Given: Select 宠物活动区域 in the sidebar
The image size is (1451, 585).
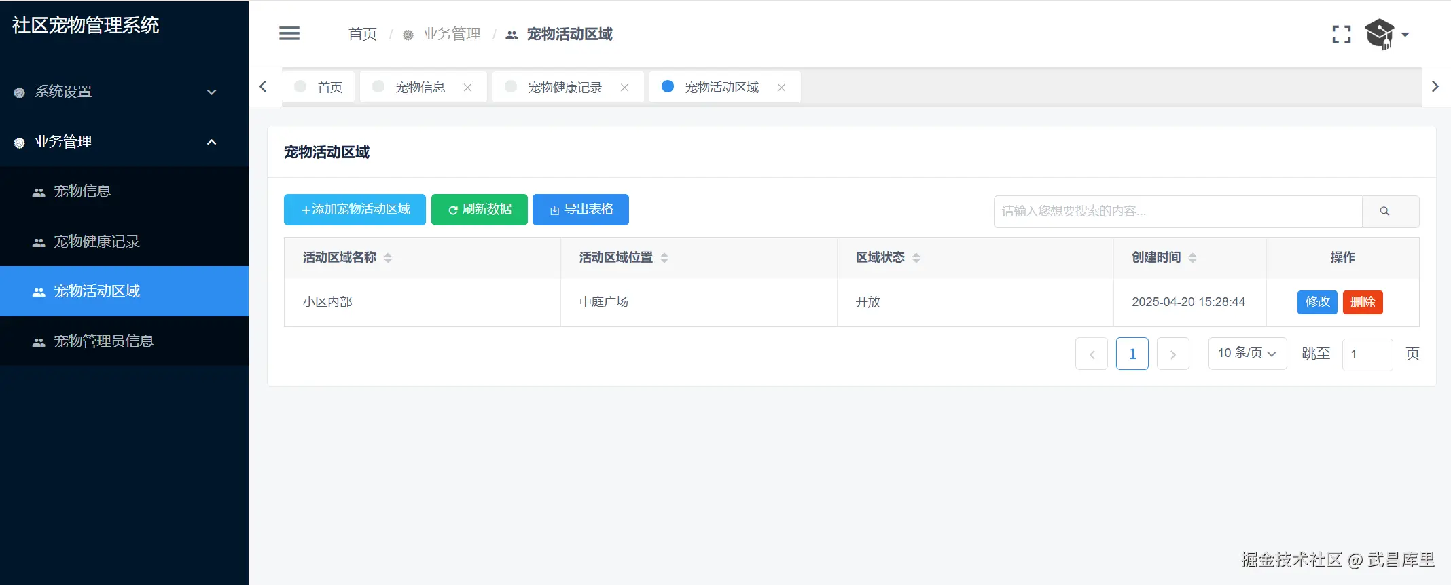Looking at the screenshot, I should 124,291.
